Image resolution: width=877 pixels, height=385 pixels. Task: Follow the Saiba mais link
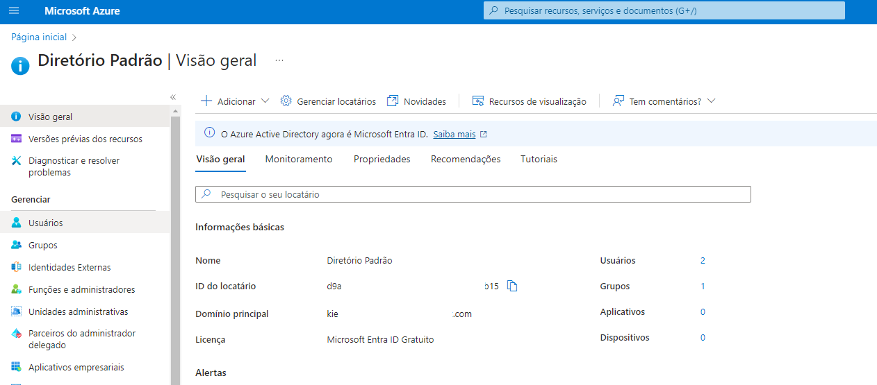[454, 134]
